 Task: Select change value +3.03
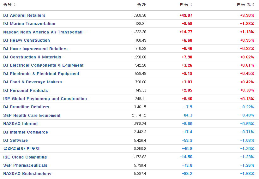coord(187,82)
